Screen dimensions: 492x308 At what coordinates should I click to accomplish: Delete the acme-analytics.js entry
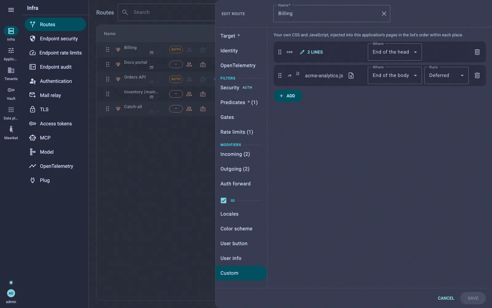pyautogui.click(x=477, y=75)
